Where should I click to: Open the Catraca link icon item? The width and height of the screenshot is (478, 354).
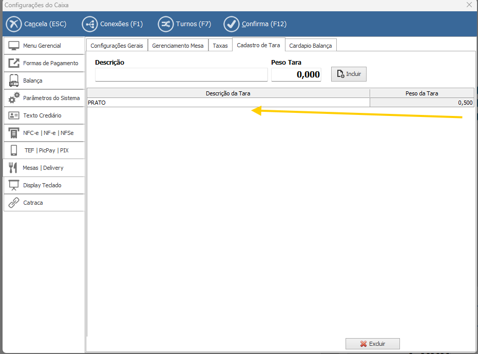coord(14,203)
